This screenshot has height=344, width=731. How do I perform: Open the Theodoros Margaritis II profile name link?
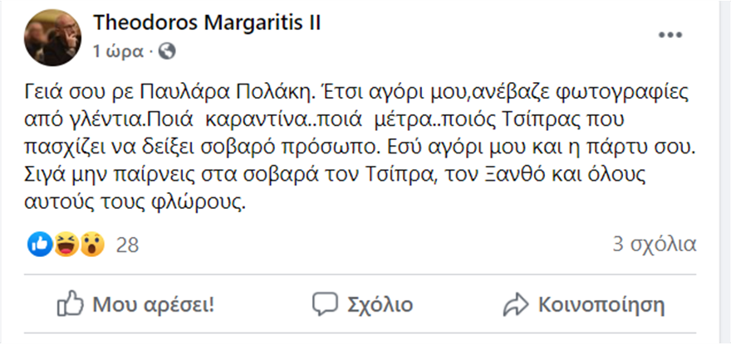tap(209, 23)
